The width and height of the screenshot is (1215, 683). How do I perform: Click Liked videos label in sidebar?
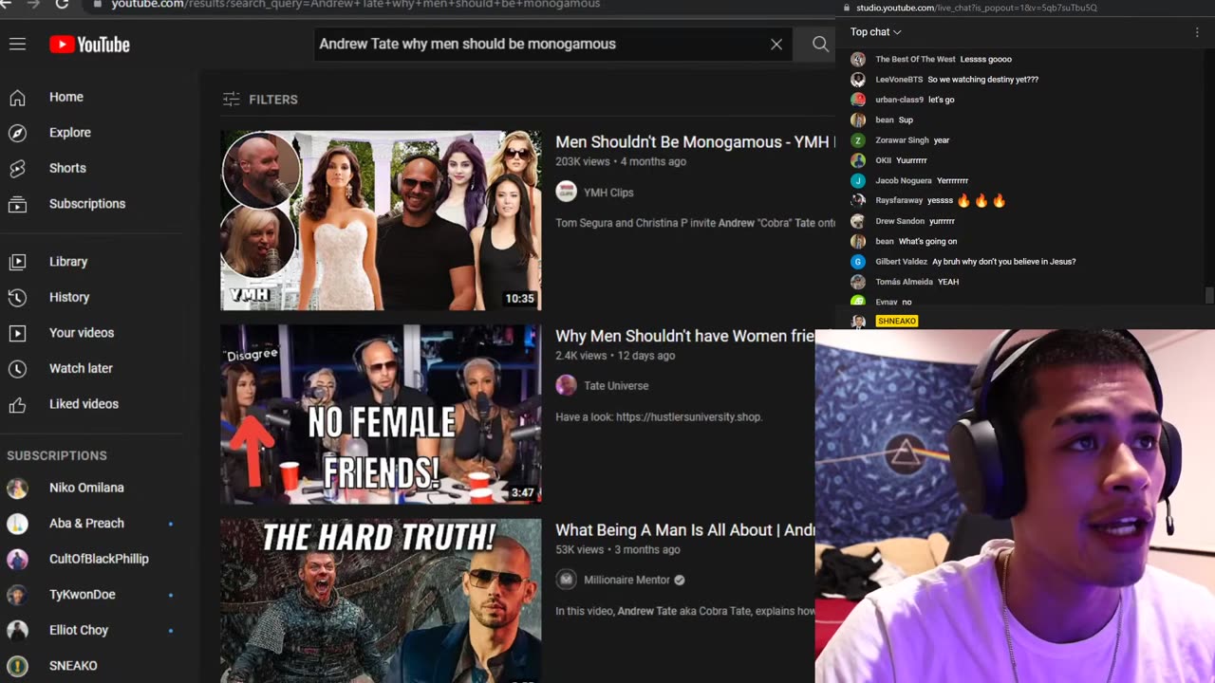coord(84,404)
